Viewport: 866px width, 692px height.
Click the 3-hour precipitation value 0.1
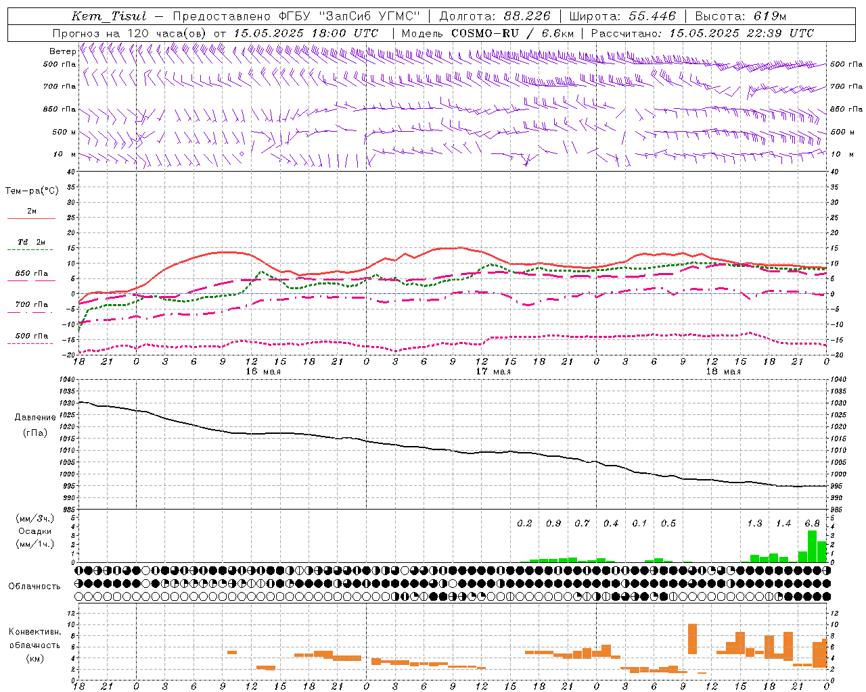[x=639, y=523]
